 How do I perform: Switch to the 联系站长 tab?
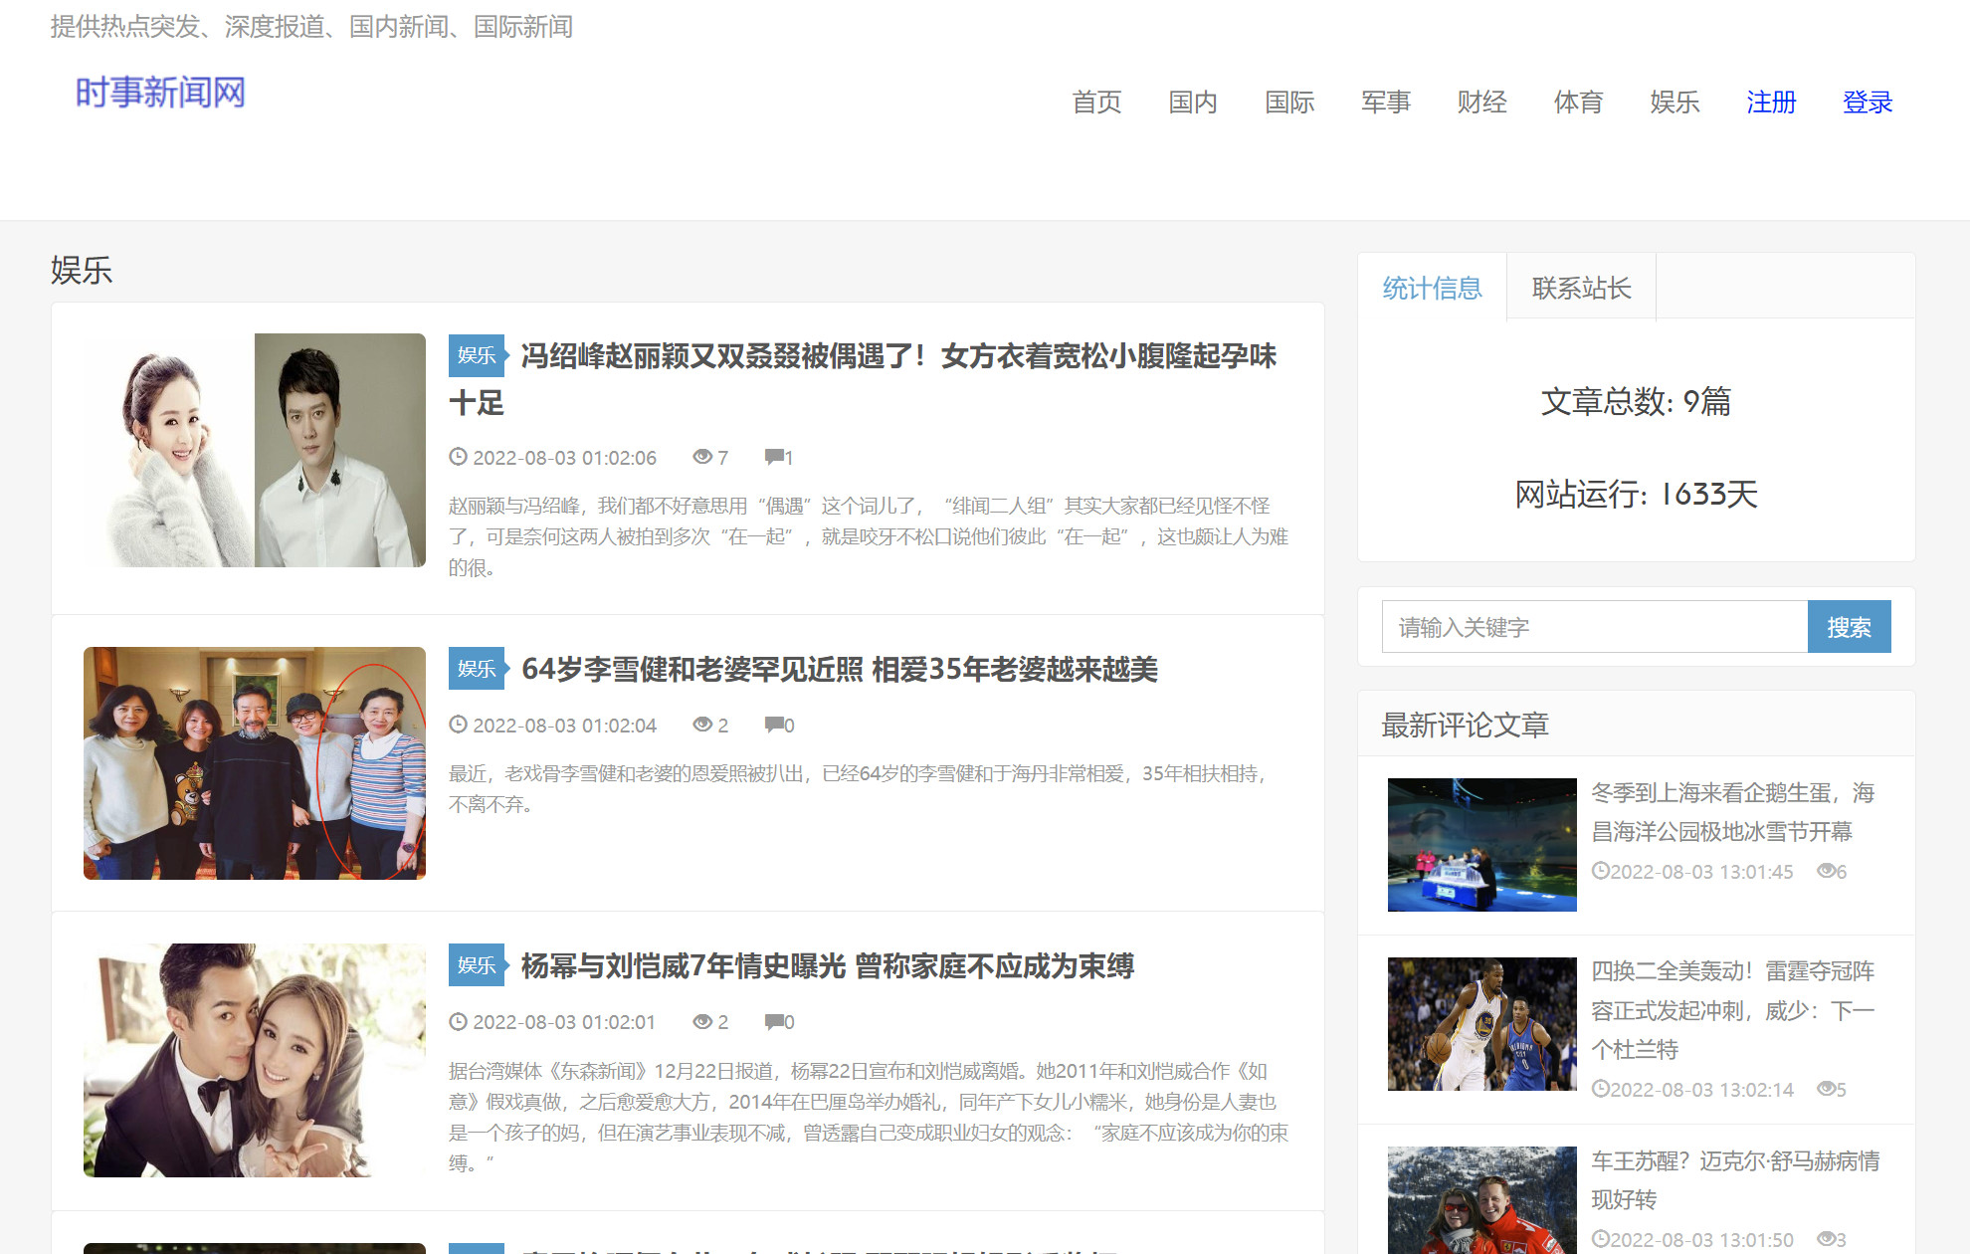point(1582,288)
